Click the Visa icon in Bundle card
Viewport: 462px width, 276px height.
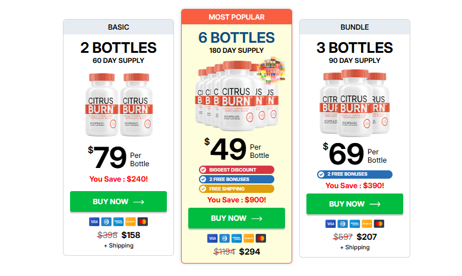pos(331,224)
